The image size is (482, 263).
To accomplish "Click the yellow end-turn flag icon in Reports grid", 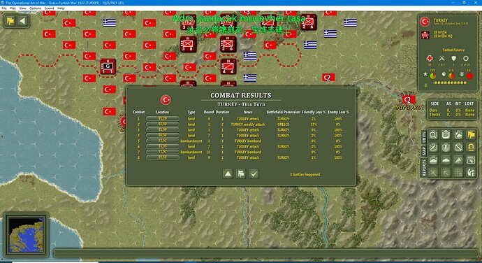I will point(471,135).
